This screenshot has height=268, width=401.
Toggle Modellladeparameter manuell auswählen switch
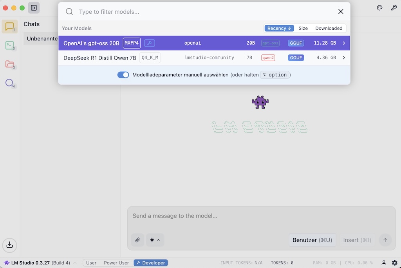point(123,75)
